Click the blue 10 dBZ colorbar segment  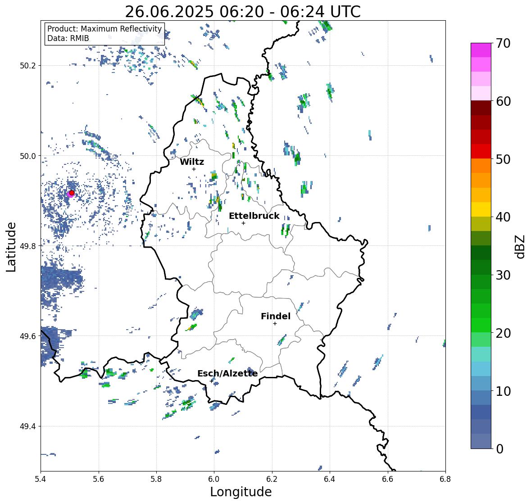(x=481, y=383)
